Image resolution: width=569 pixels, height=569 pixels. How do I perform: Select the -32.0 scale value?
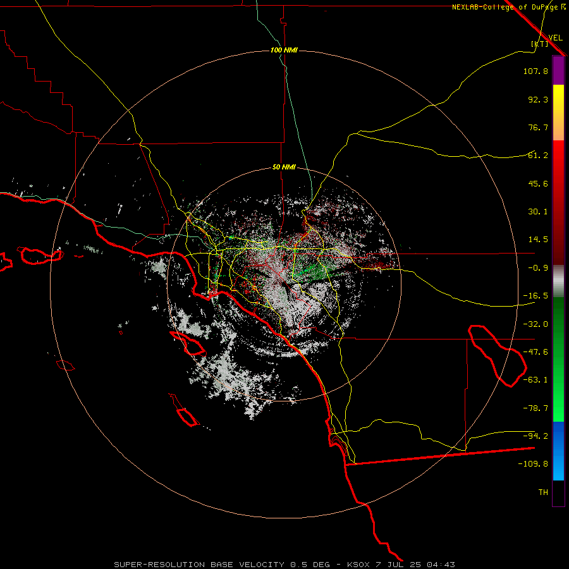(535, 324)
